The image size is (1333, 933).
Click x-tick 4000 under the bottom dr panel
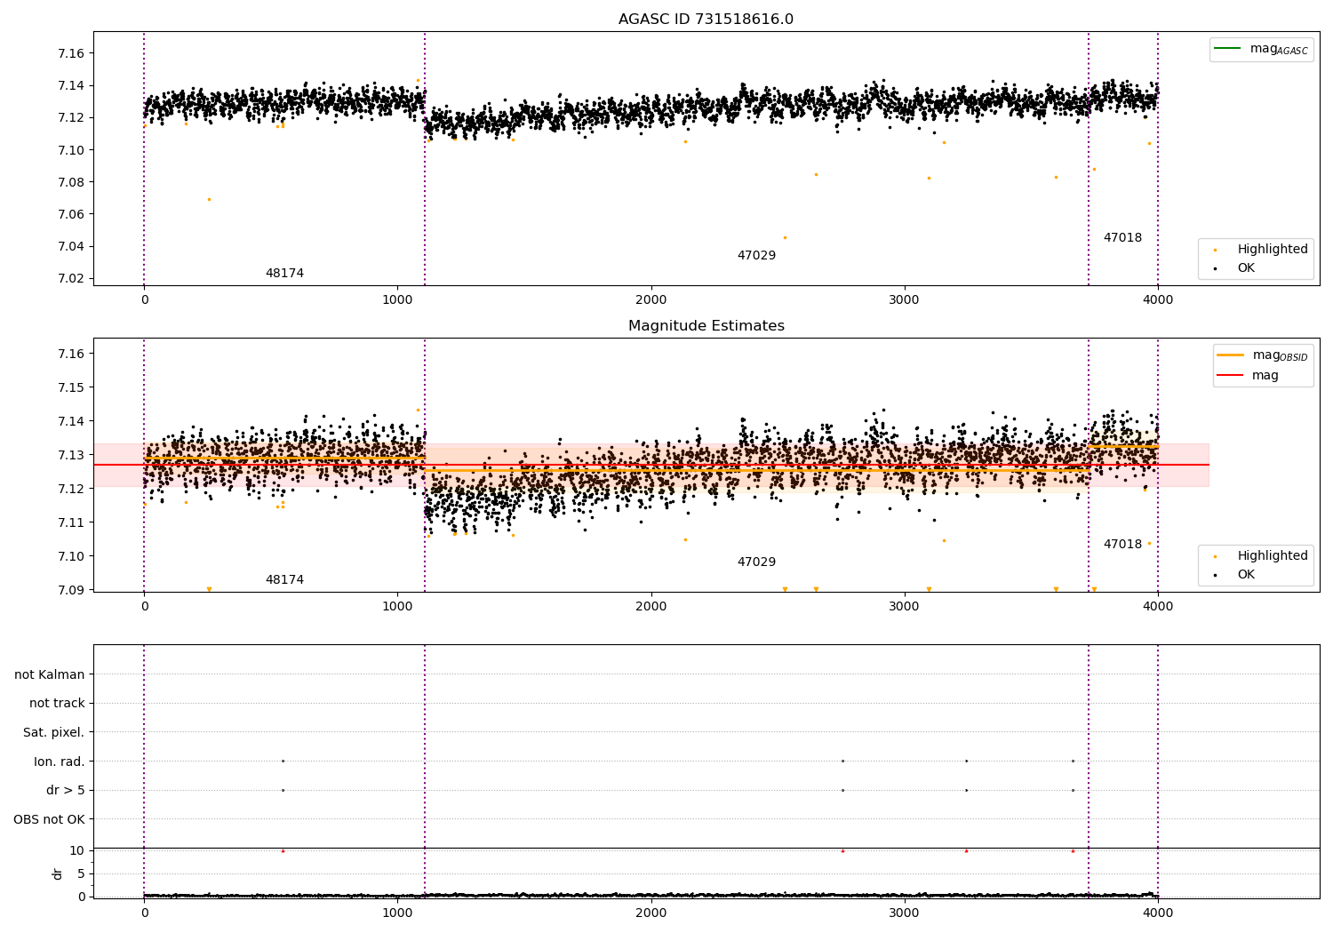tap(1158, 912)
